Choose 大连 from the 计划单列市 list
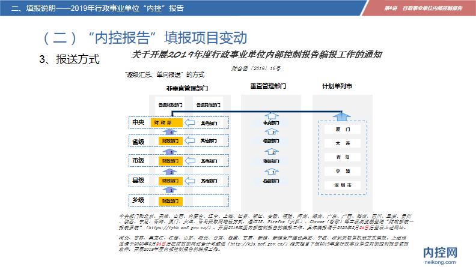 pyautogui.click(x=343, y=143)
